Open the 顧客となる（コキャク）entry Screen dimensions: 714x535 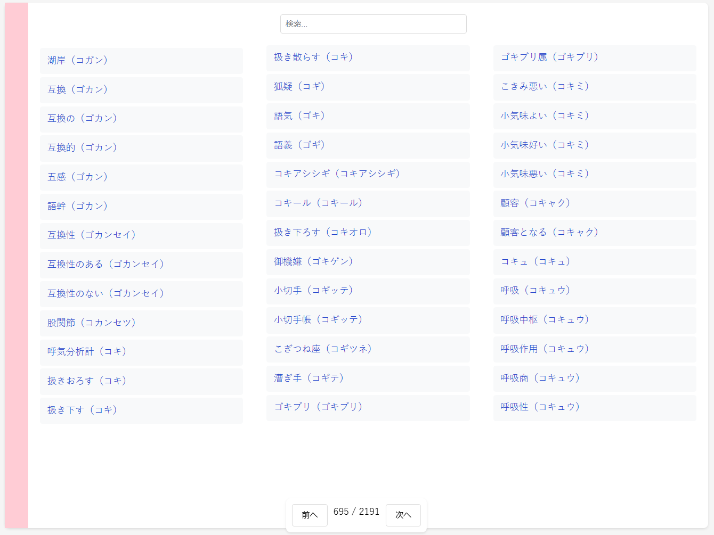(x=595, y=233)
